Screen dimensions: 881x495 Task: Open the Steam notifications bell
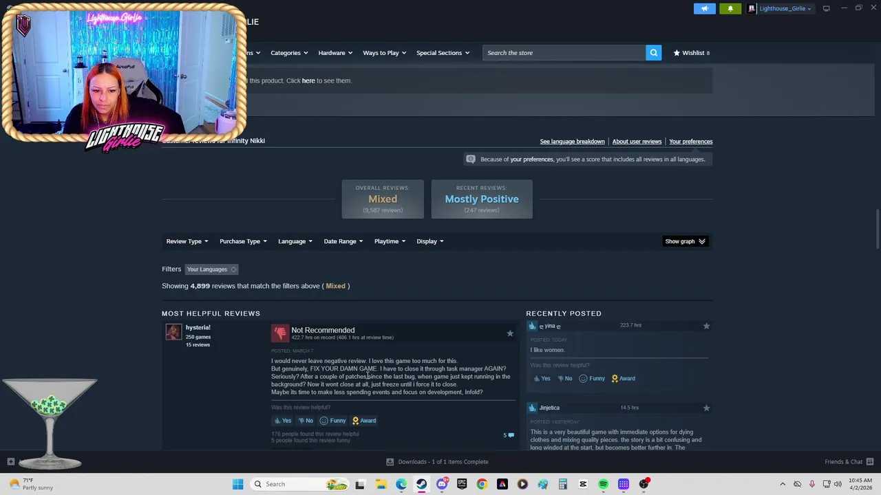tap(730, 8)
